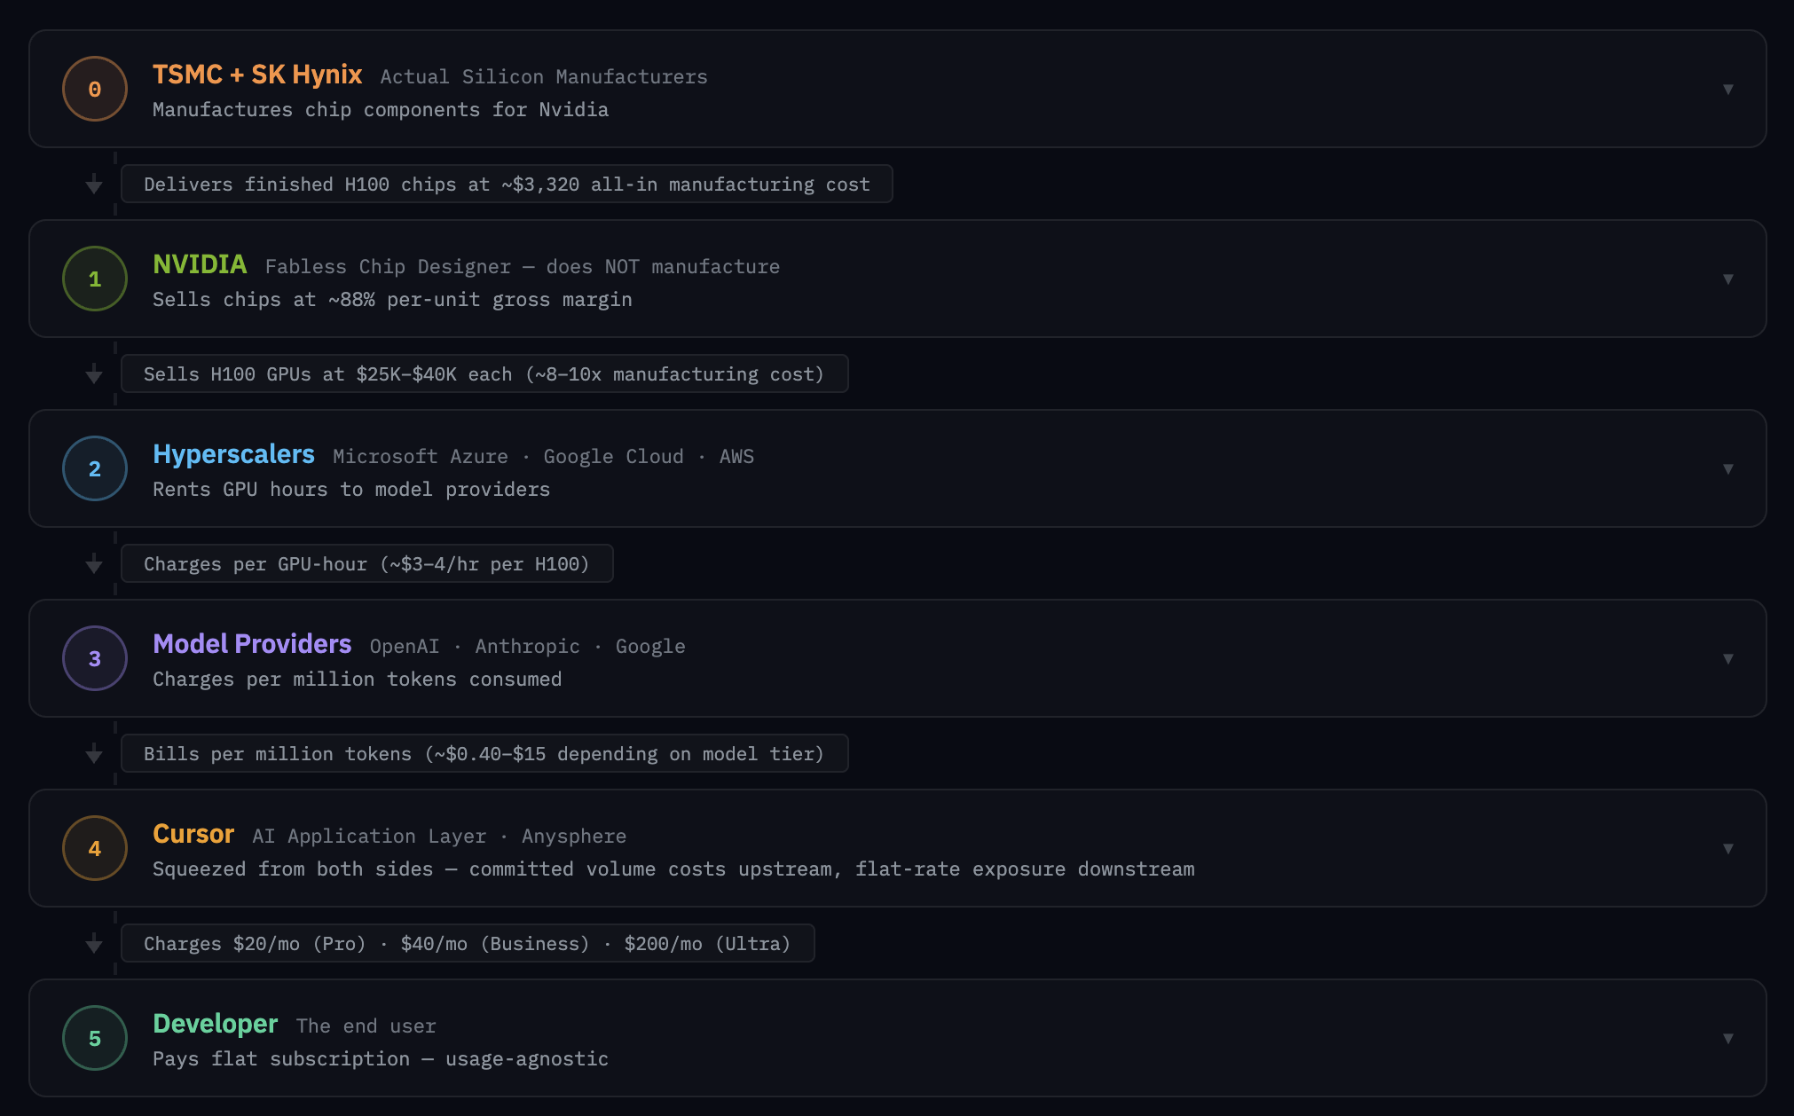Screen dimensions: 1794x1116
Task: Open the Hyperscalers disclosure triangle
Action: pyautogui.click(x=1728, y=468)
